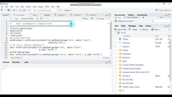Screen dimensions: 172x97
Task: Click the Environment search field
Action: (160, 21)
